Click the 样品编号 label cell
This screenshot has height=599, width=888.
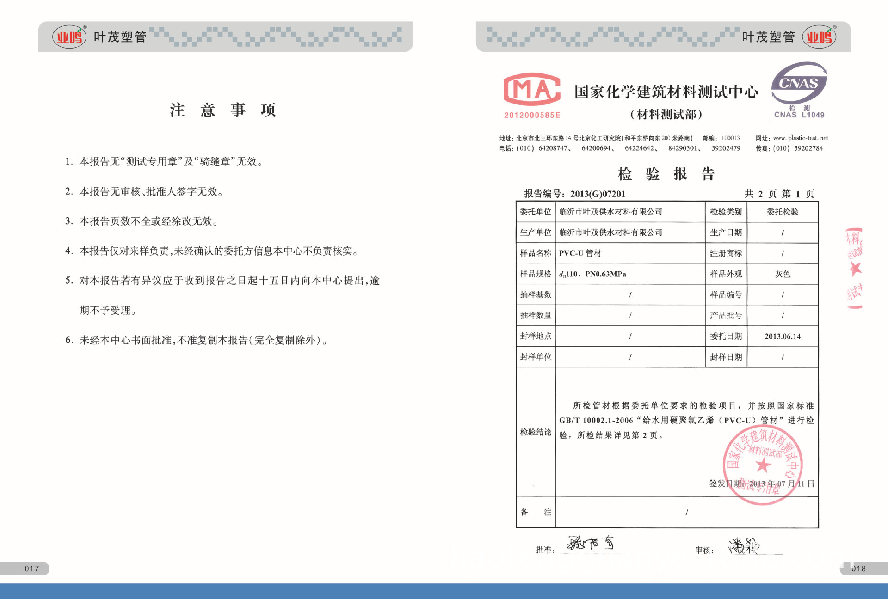(726, 295)
